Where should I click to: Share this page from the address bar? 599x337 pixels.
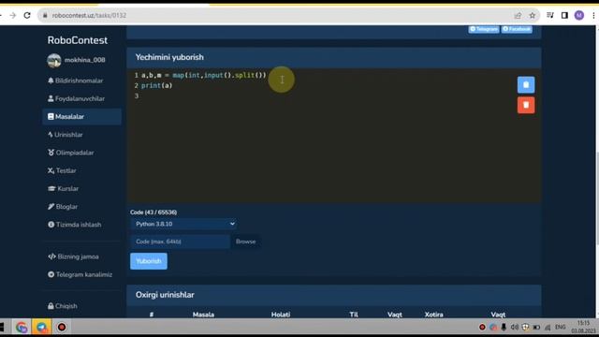click(x=518, y=15)
